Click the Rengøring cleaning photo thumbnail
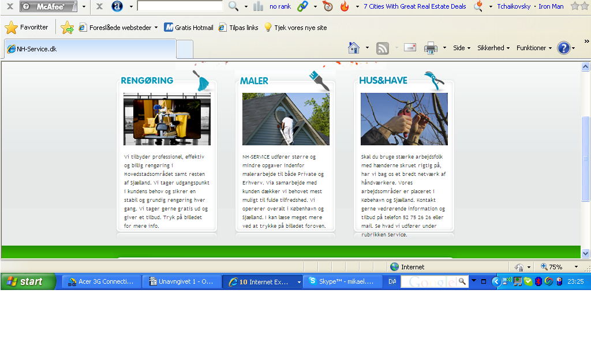This screenshot has height=346, width=591. point(167,119)
